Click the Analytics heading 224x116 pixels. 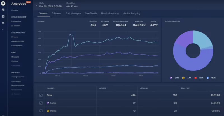(x=19, y=4)
